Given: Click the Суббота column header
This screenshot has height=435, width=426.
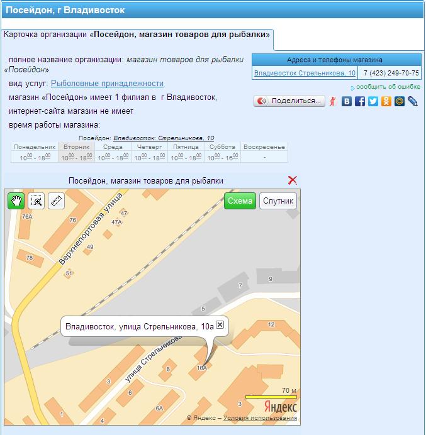Looking at the screenshot, I should tap(222, 146).
